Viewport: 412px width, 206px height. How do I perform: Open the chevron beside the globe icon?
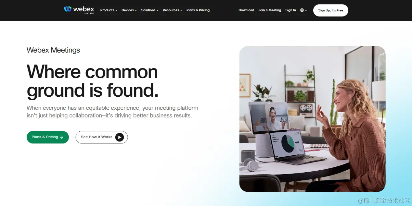[306, 10]
